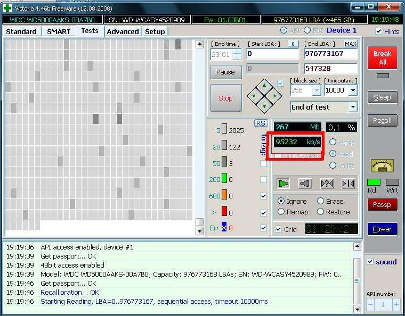Screen dimensions: 405x316
Task: Click the analog meter gauge icon
Action: click(x=382, y=165)
